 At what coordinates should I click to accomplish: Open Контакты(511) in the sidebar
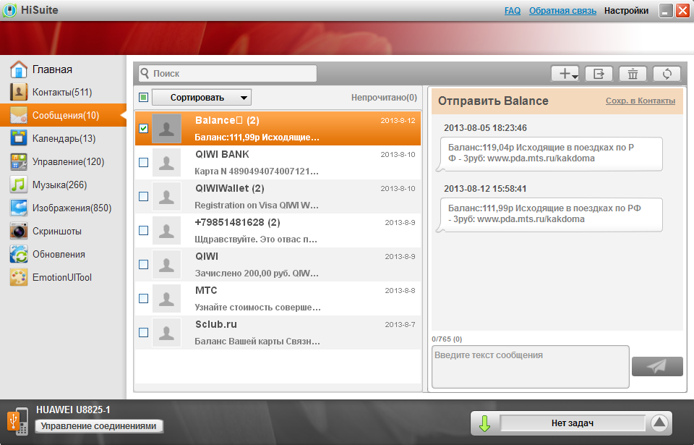(x=63, y=92)
